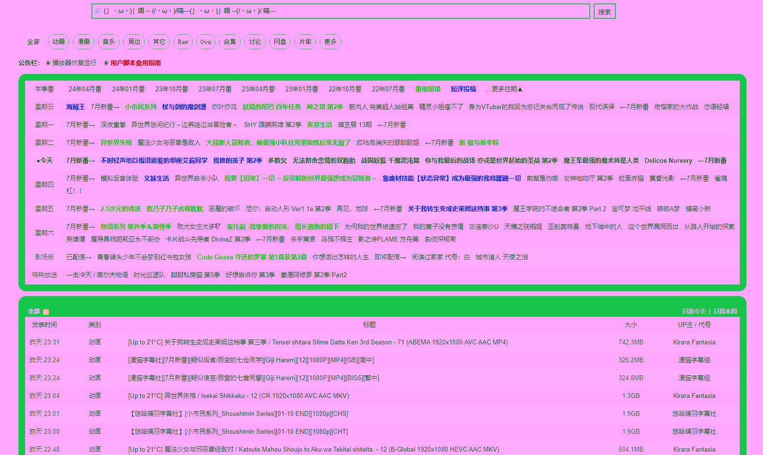
Task: Filter the list with 只看本周
Action: pos(725,312)
